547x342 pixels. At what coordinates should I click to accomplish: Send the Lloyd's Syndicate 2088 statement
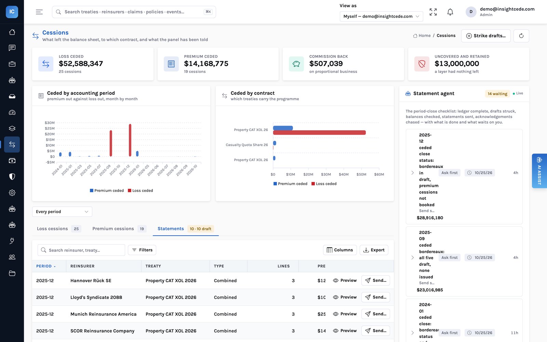coord(375,297)
